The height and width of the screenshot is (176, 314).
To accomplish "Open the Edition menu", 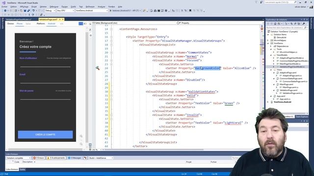I will coord(14,6).
